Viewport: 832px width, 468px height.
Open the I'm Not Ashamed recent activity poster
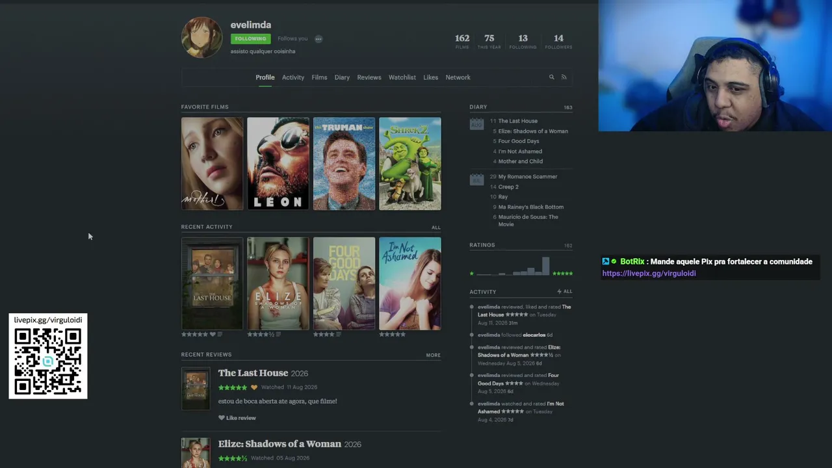click(x=410, y=283)
